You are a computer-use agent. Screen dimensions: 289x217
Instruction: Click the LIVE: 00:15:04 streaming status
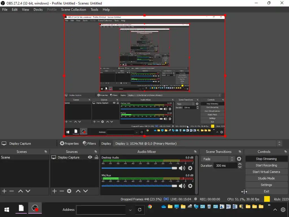181,199
